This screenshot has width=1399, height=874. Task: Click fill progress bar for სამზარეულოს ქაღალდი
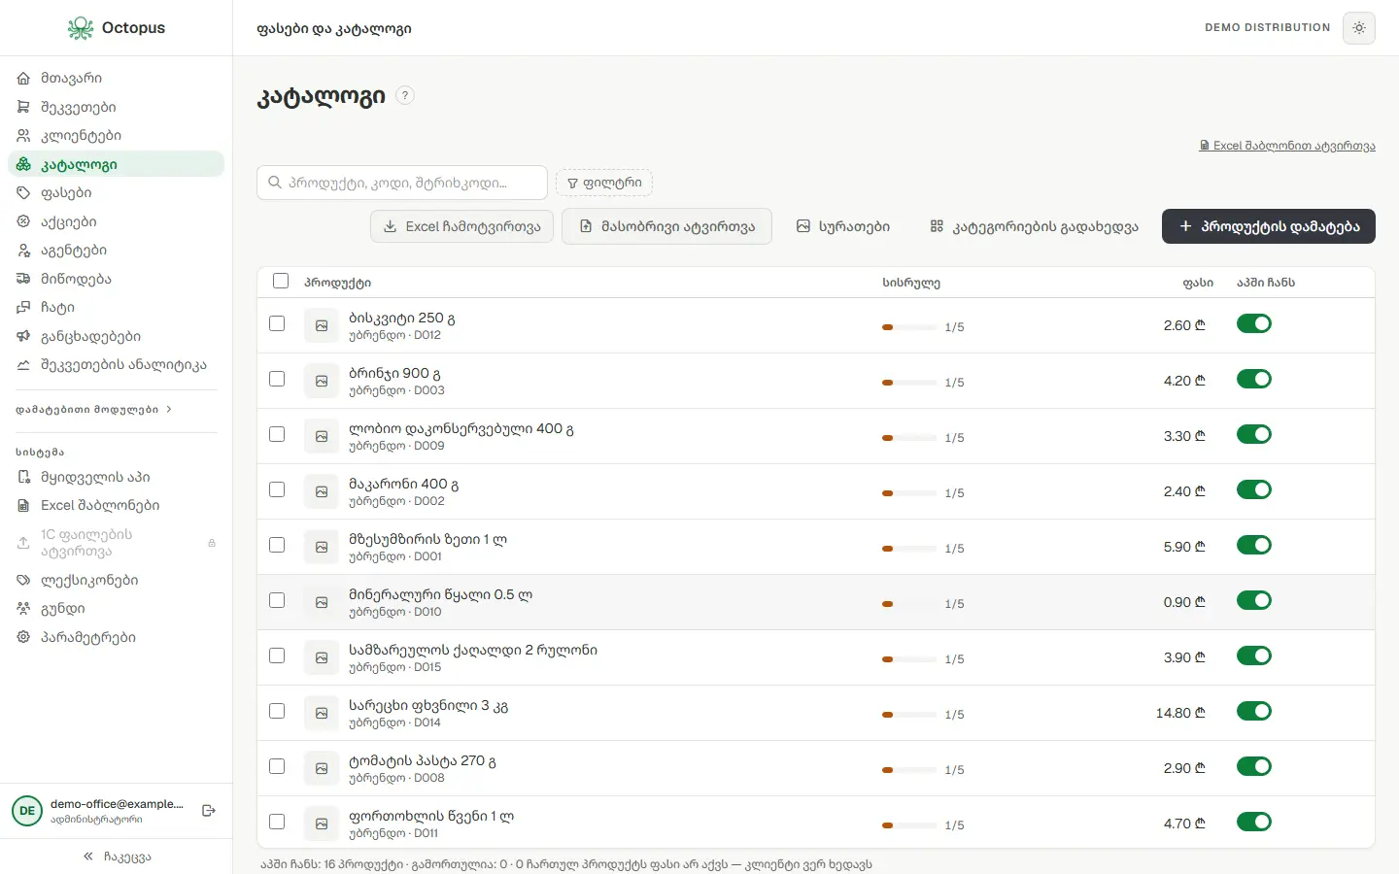point(909,659)
